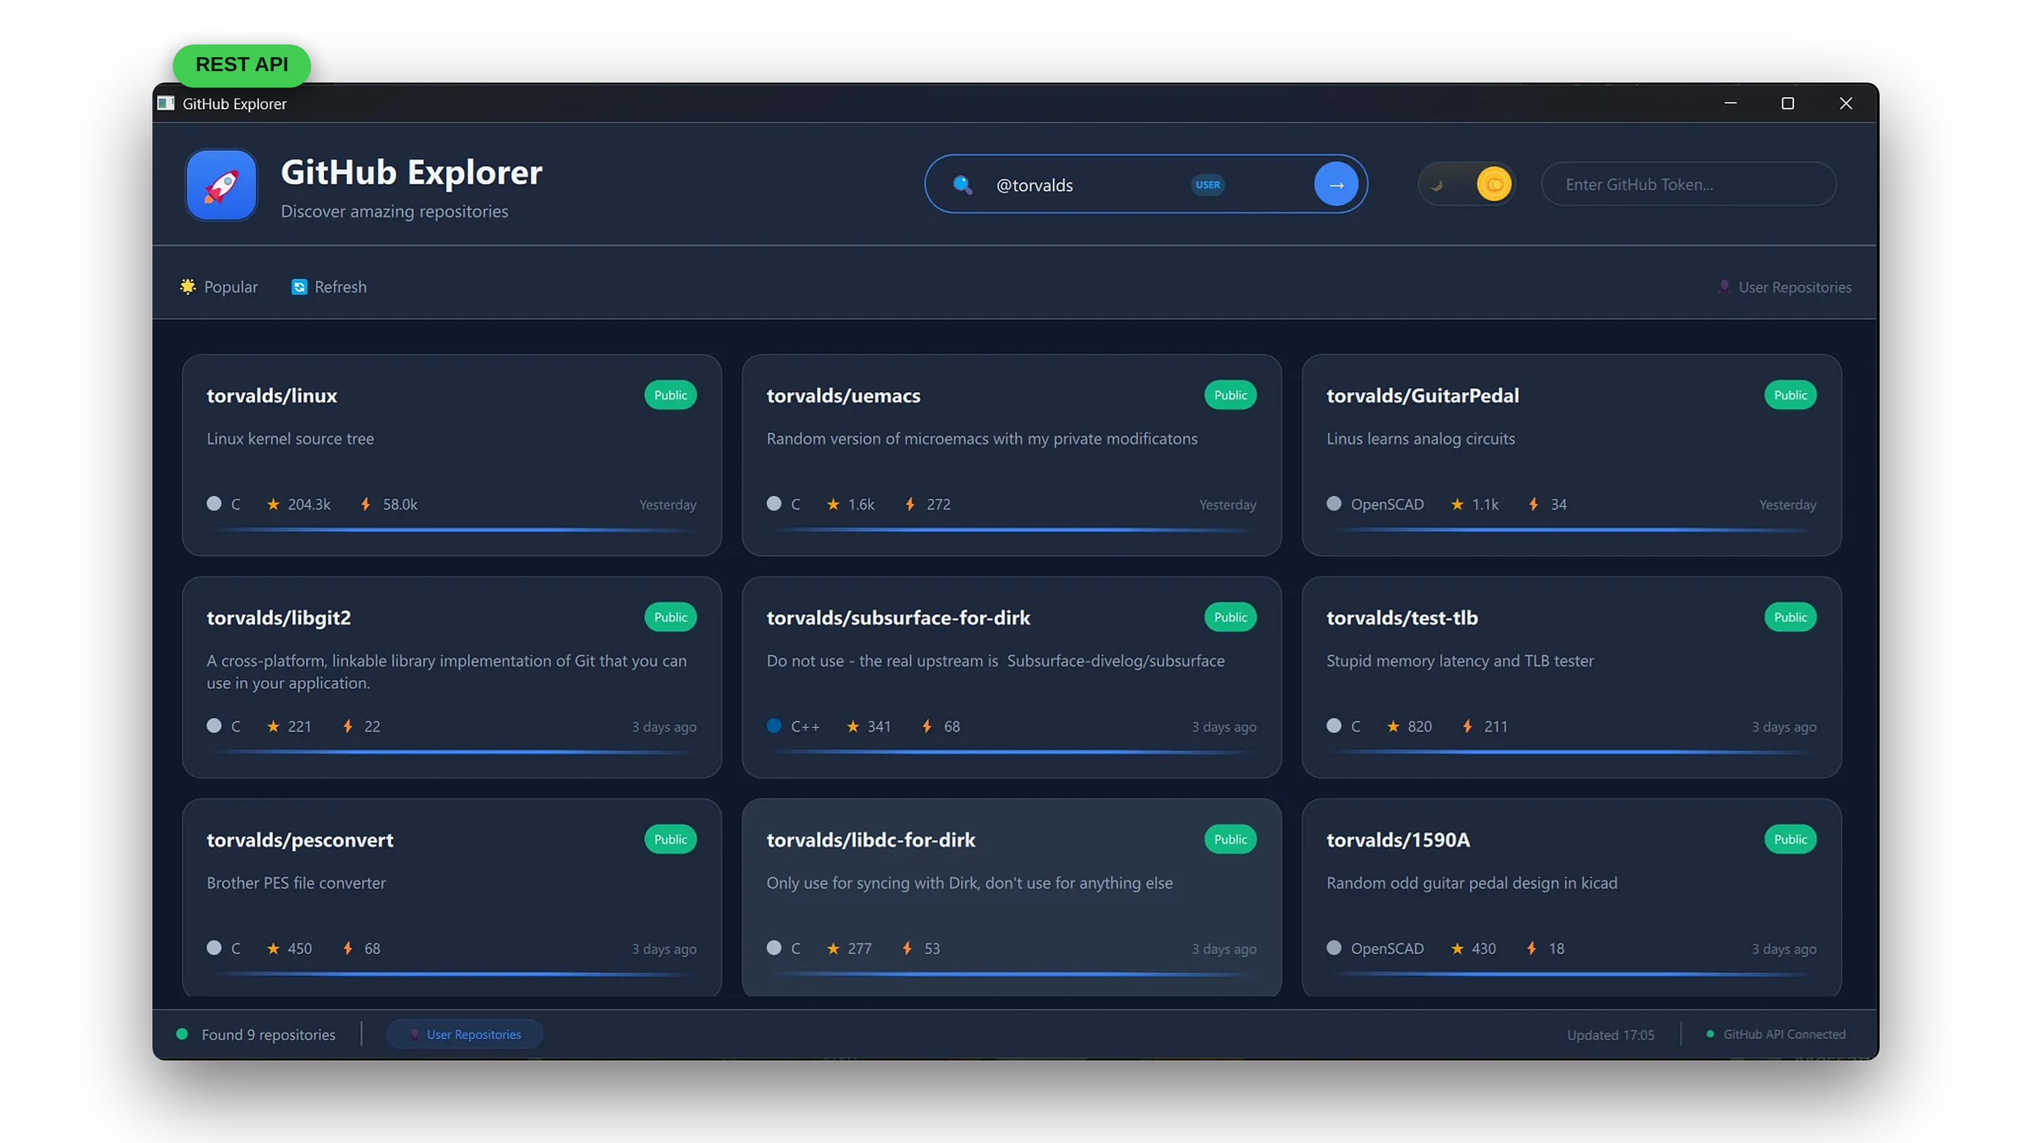Open Popular repositories
2032x1143 pixels.
coord(218,287)
